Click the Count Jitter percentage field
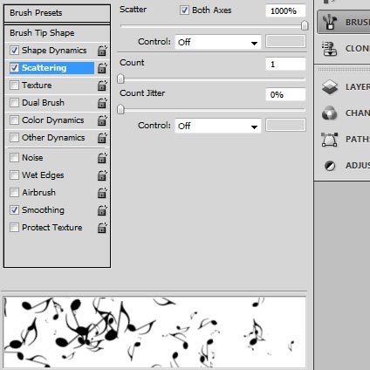Image resolution: width=370 pixels, height=370 pixels. 285,95
